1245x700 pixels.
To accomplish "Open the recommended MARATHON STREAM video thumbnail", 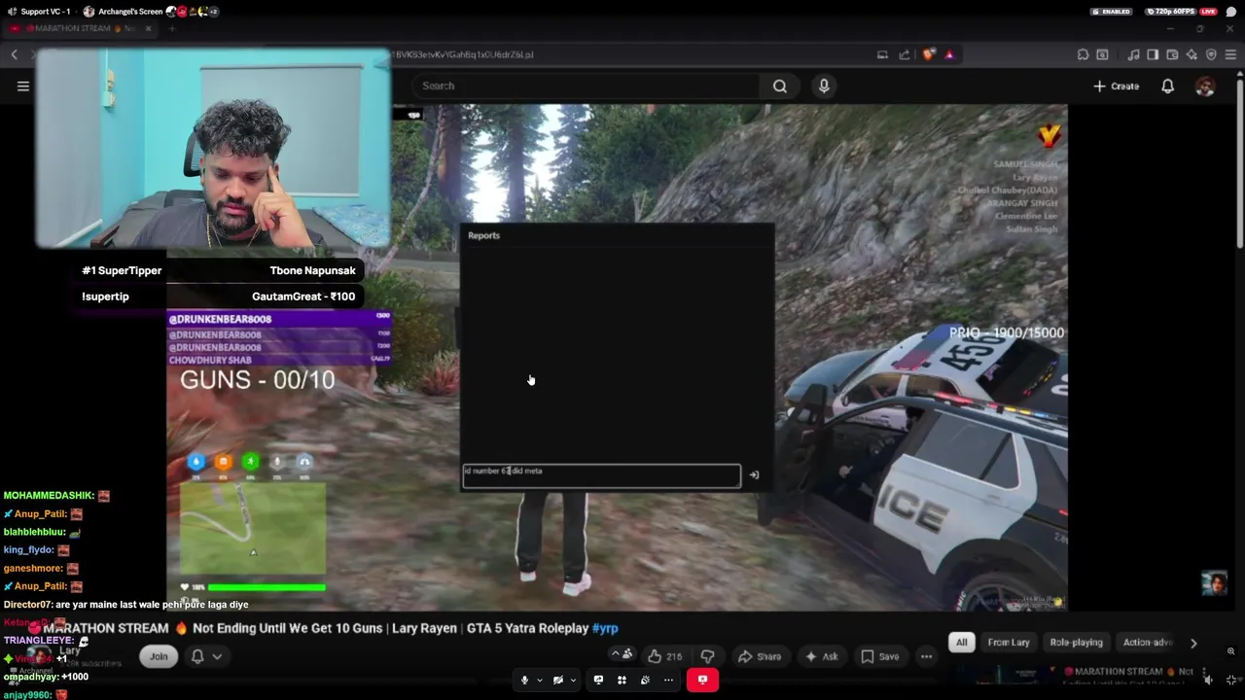I will [1007, 676].
